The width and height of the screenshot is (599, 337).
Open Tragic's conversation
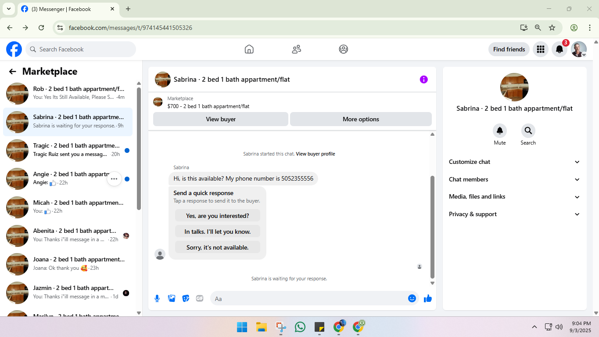pos(68,150)
